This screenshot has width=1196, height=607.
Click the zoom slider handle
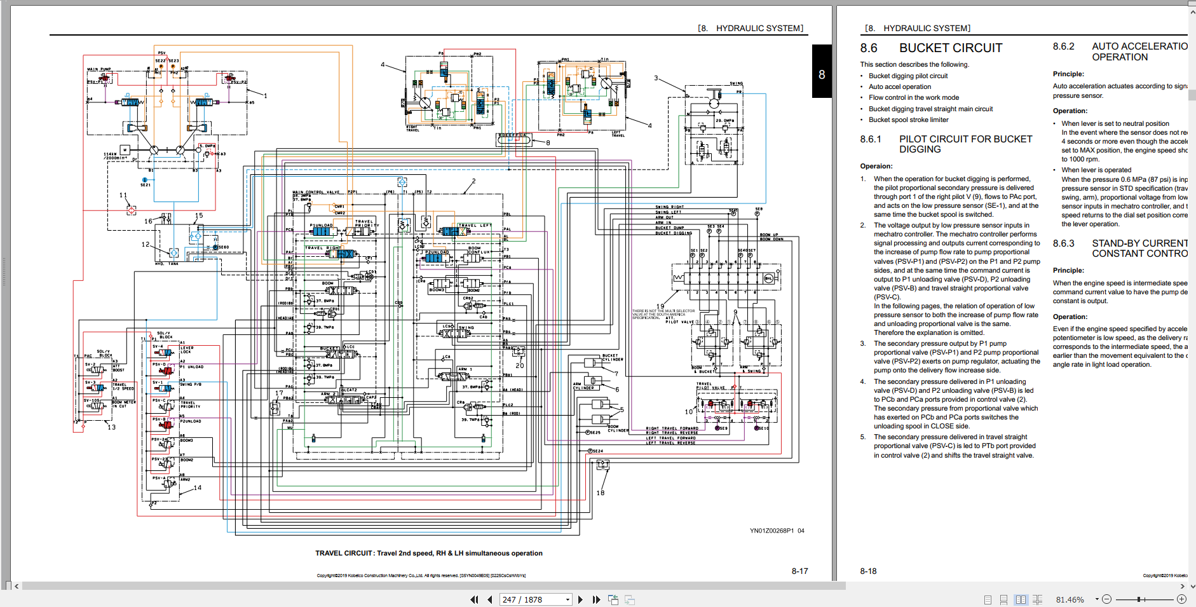(x=1139, y=599)
